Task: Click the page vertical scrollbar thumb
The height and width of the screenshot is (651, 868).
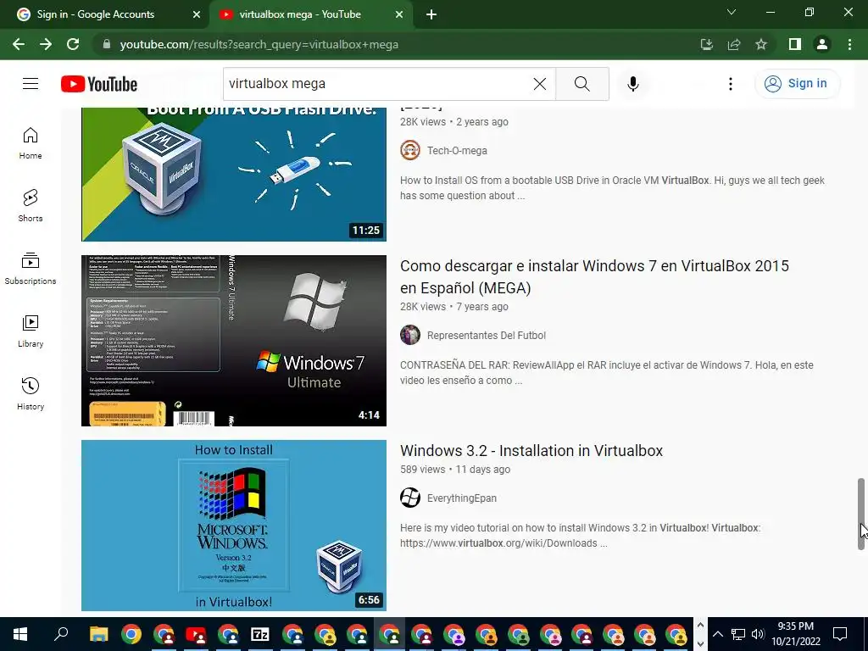Action: (x=861, y=514)
